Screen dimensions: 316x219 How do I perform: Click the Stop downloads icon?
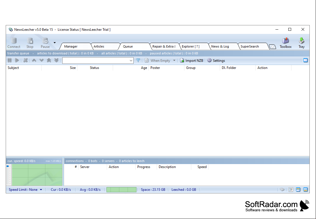(30, 43)
